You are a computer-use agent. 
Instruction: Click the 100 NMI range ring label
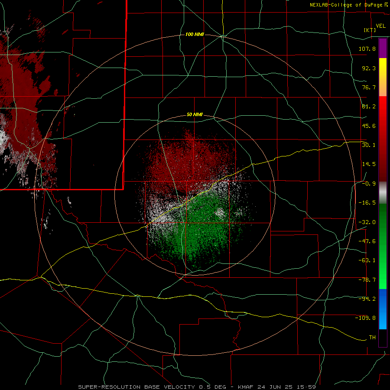pos(195,34)
